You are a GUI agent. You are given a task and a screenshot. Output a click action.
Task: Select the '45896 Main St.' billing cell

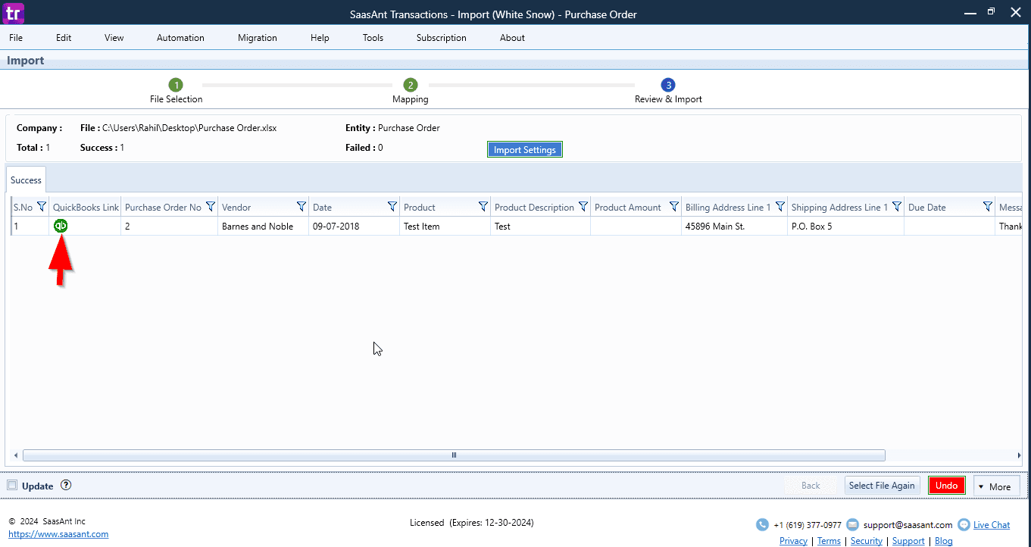734,226
